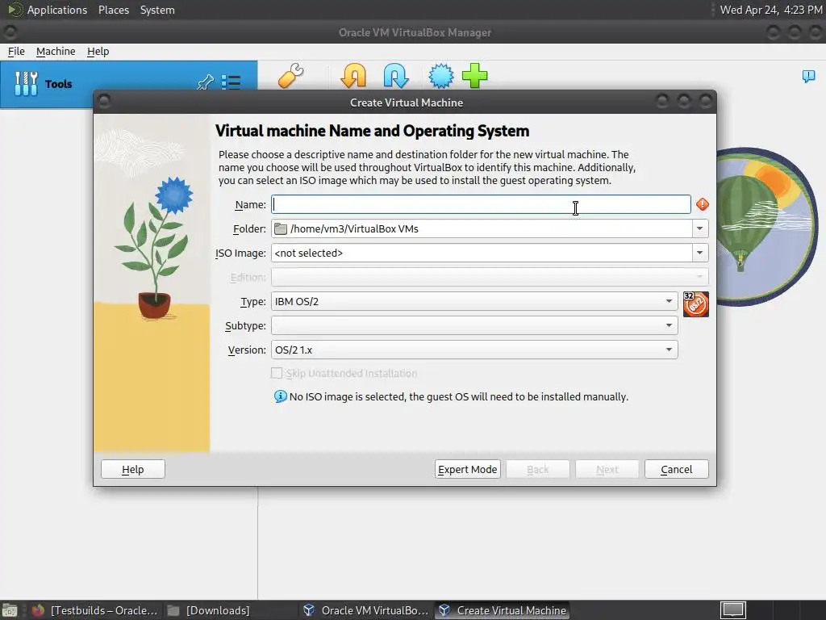
Task: Open the System menu in the top panel
Action: click(157, 10)
